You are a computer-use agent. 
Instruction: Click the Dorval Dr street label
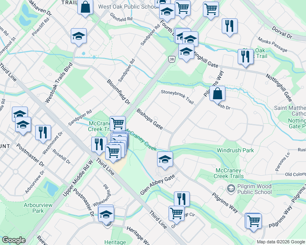[282, 32]
